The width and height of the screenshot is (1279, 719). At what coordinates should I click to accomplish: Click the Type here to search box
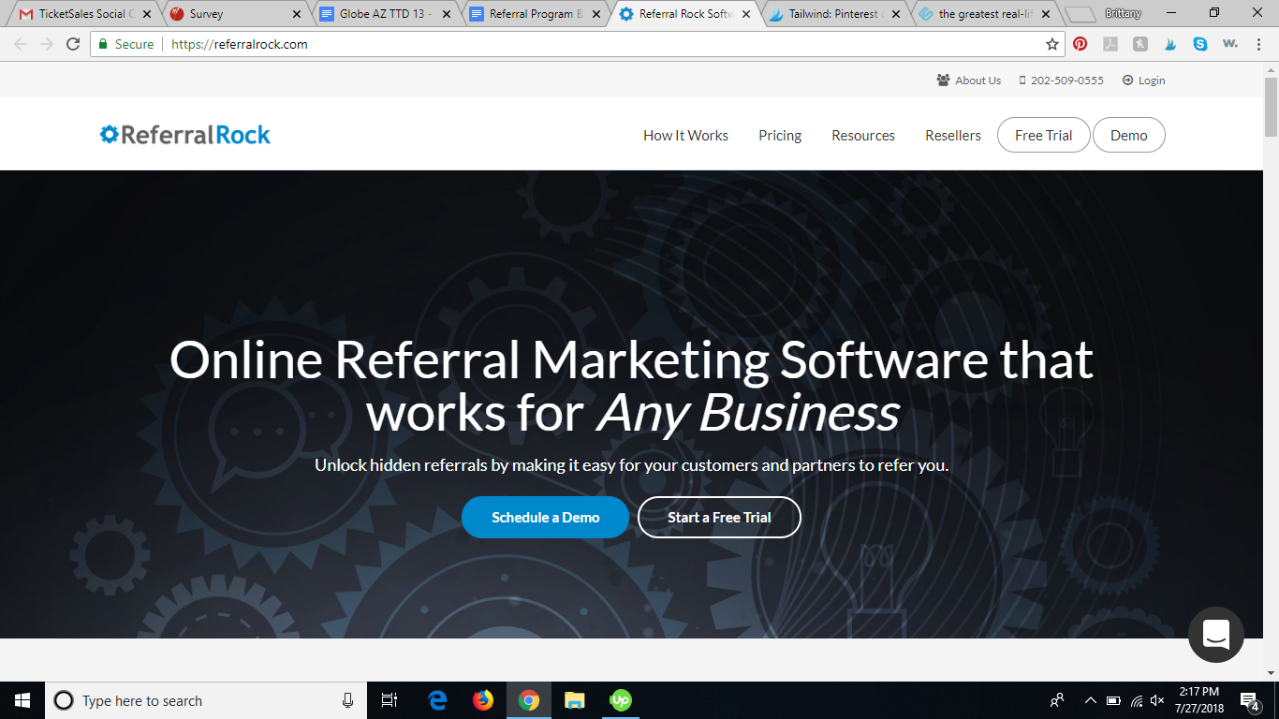pos(204,700)
